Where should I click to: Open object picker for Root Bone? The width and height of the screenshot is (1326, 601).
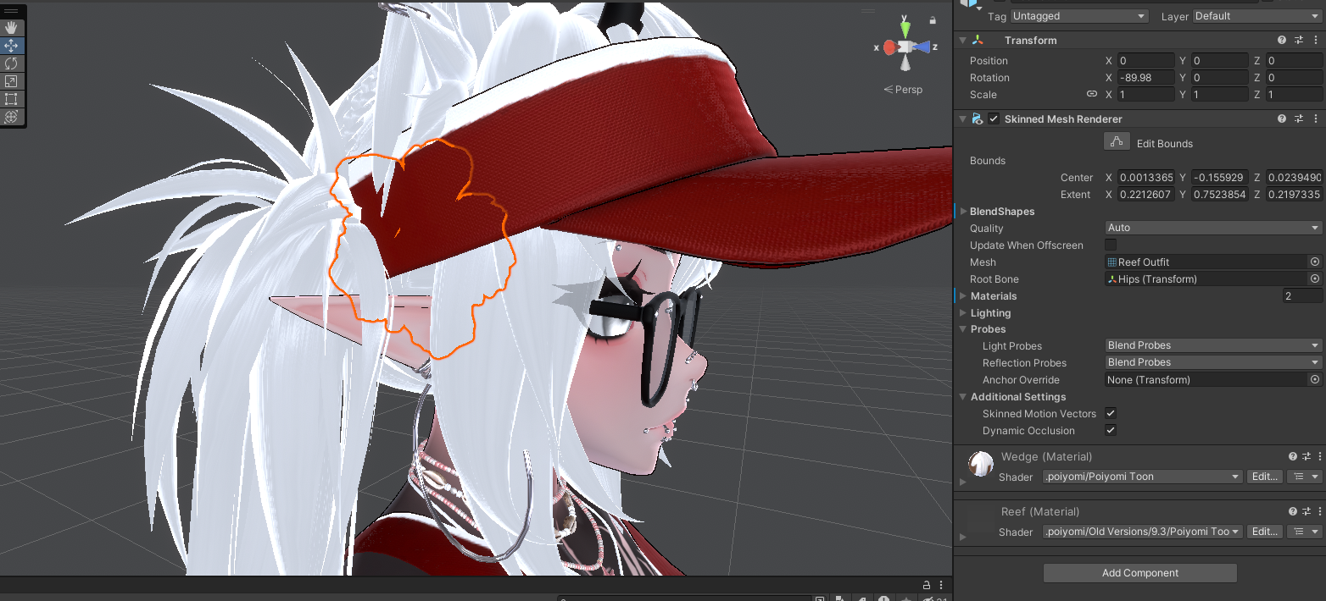point(1315,279)
